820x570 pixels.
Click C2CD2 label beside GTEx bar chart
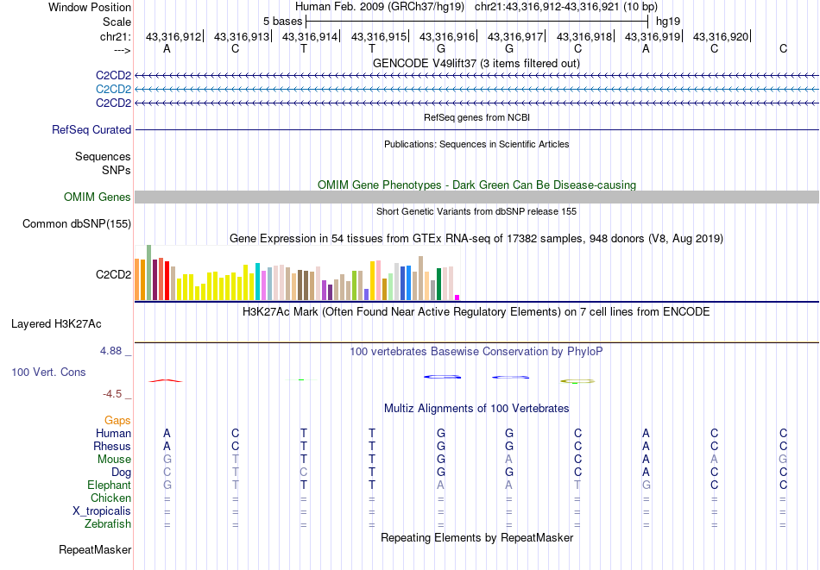tap(113, 274)
